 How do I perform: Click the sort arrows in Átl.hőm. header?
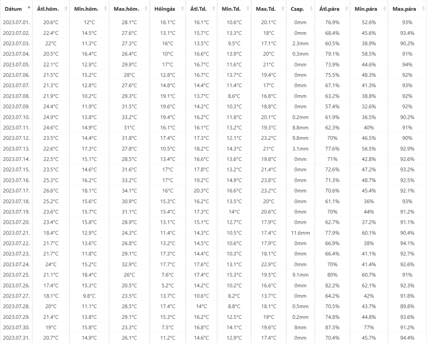(x=66, y=9)
